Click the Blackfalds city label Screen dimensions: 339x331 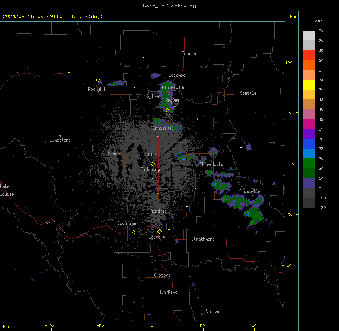173,88
